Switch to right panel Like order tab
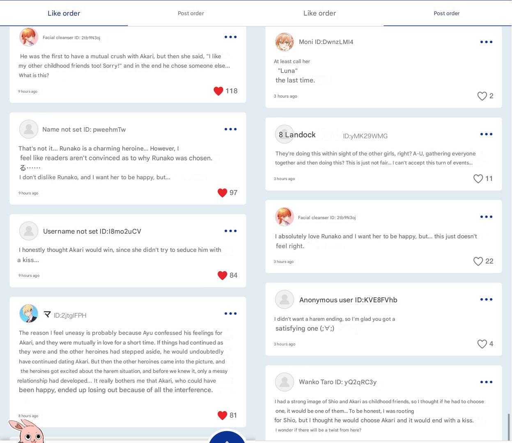 click(x=319, y=13)
